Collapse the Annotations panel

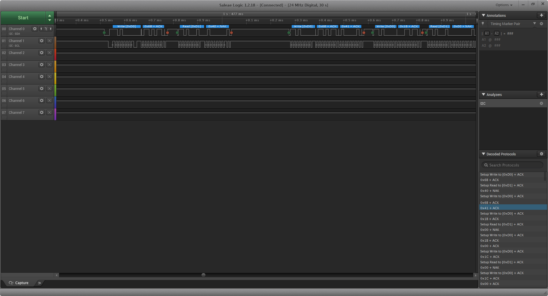point(483,15)
